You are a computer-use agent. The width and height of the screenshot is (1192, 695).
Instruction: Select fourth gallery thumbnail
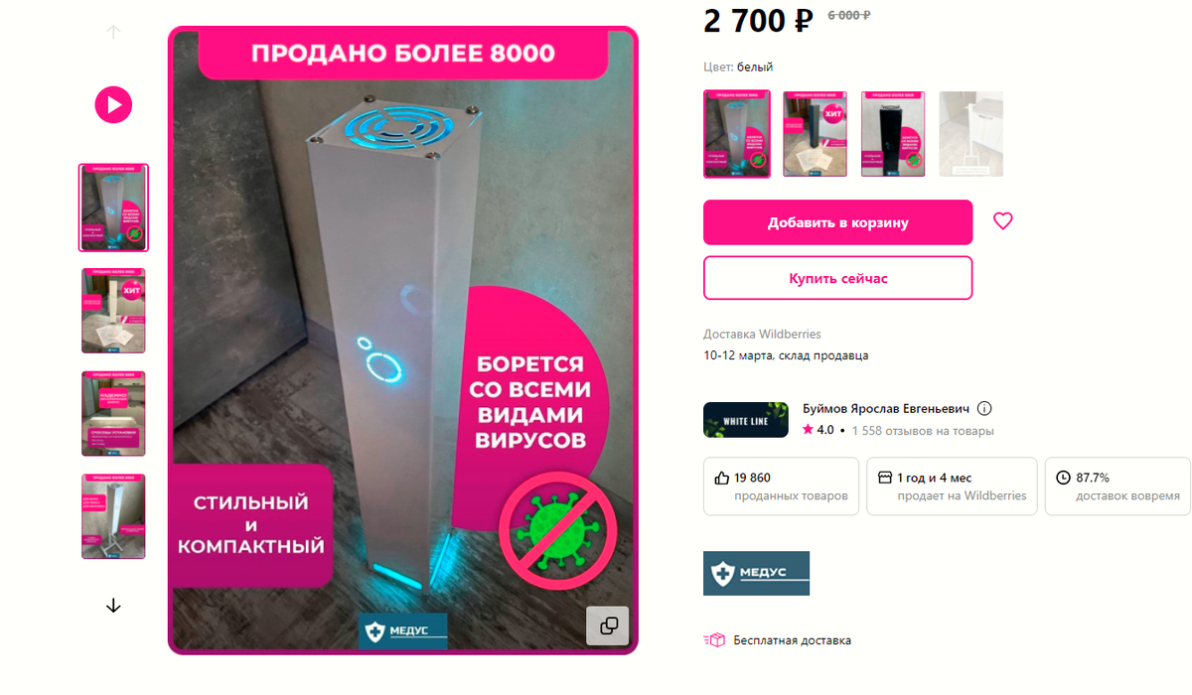click(113, 516)
